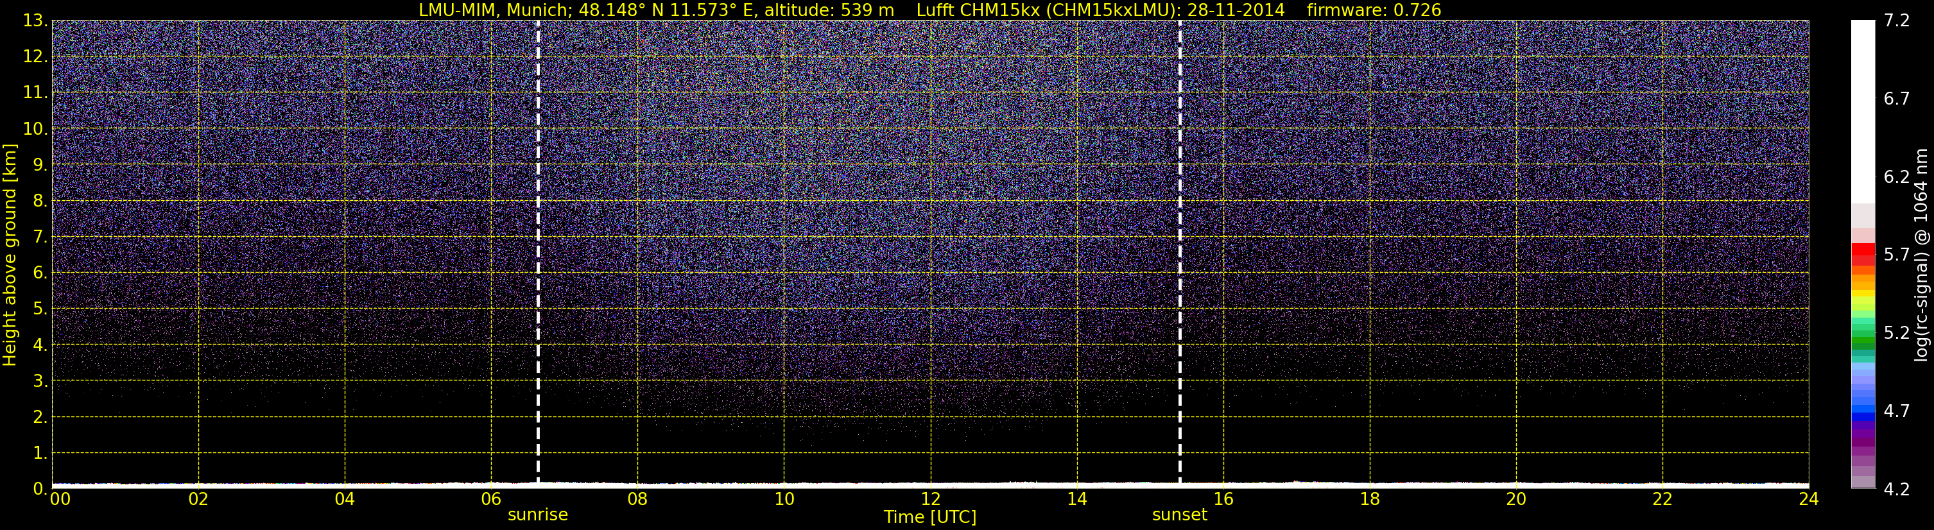Screen dimensions: 1934x530
Task: Click the colorbar tick value 4.2
Action: click(1897, 489)
